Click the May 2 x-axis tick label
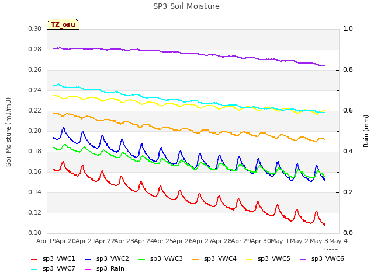This screenshot has height=280, width=374. coord(299,241)
